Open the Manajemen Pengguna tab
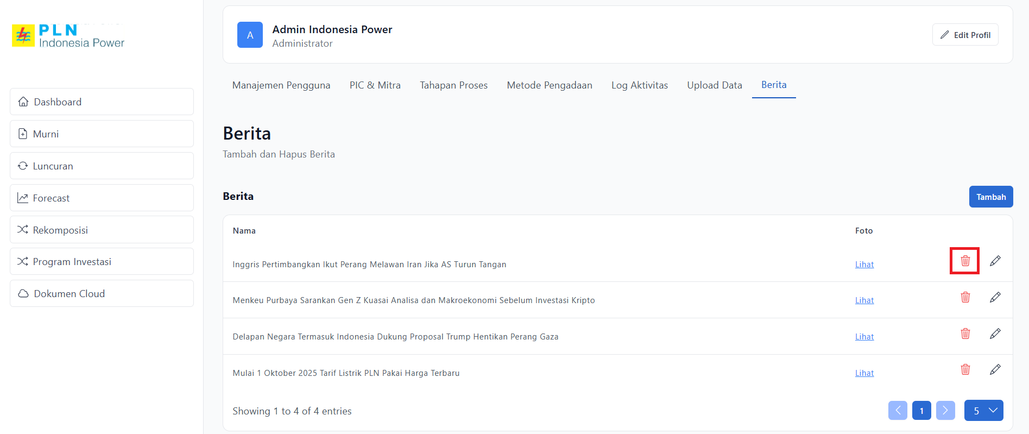The width and height of the screenshot is (1029, 434). [281, 85]
